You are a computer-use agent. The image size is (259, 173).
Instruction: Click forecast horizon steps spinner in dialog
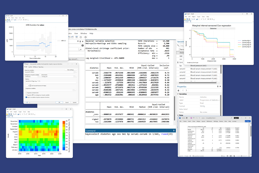point(30,86)
